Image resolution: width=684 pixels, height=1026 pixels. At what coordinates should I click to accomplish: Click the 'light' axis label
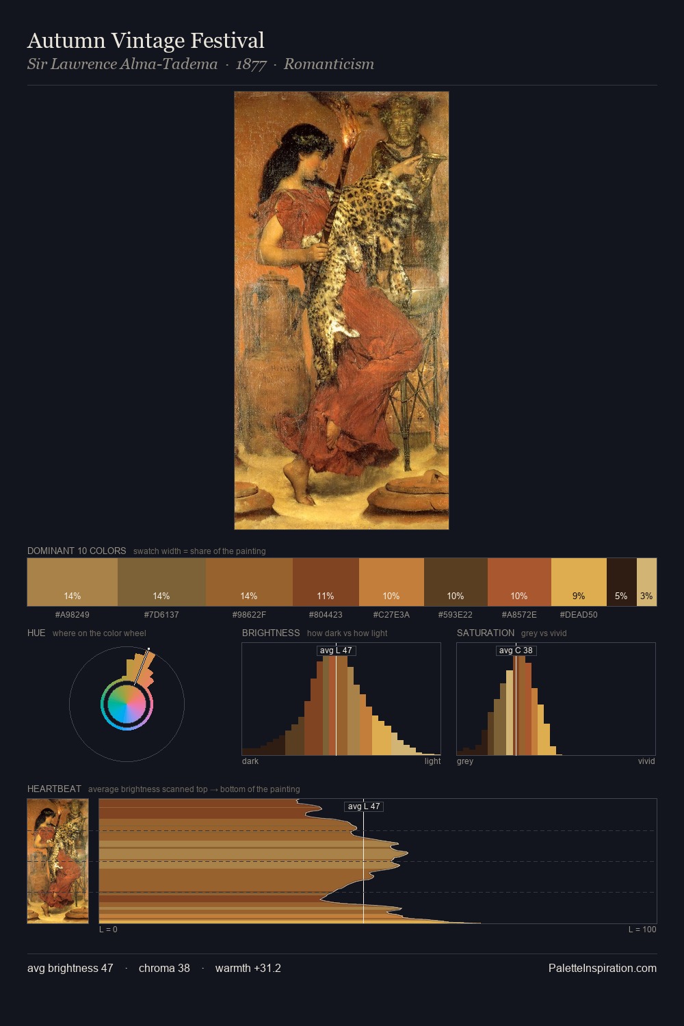[x=432, y=761]
